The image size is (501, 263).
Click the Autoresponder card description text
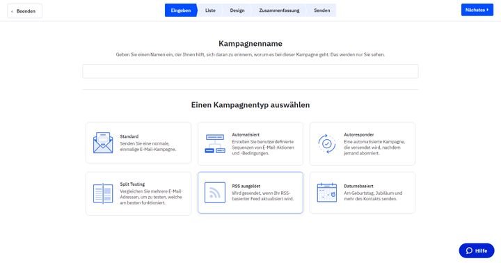click(x=374, y=148)
